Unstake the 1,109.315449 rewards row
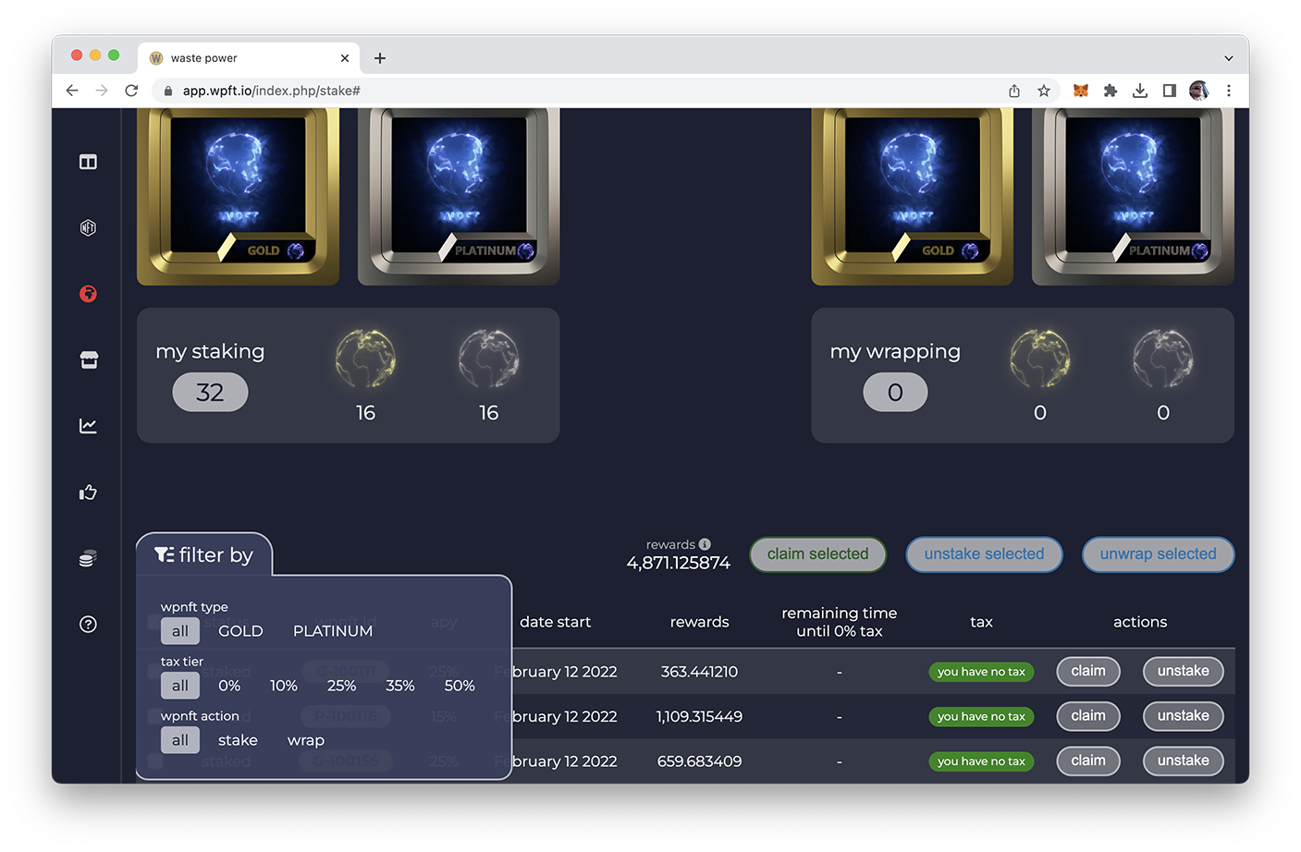The image size is (1301, 852). [x=1184, y=716]
